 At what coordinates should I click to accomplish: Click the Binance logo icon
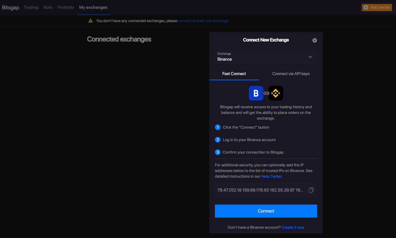tap(276, 93)
